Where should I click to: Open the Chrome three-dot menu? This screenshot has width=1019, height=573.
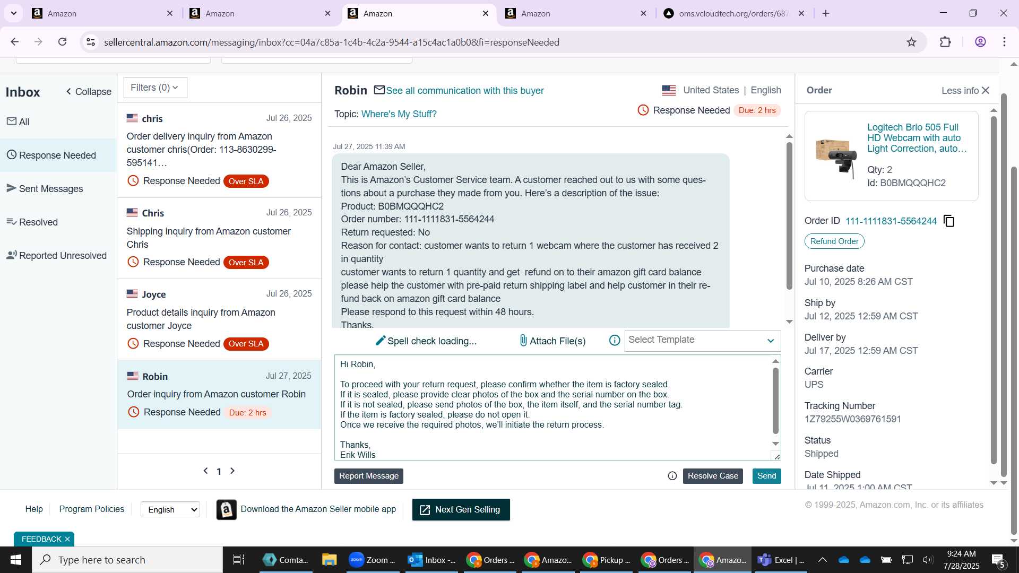[x=1004, y=42]
